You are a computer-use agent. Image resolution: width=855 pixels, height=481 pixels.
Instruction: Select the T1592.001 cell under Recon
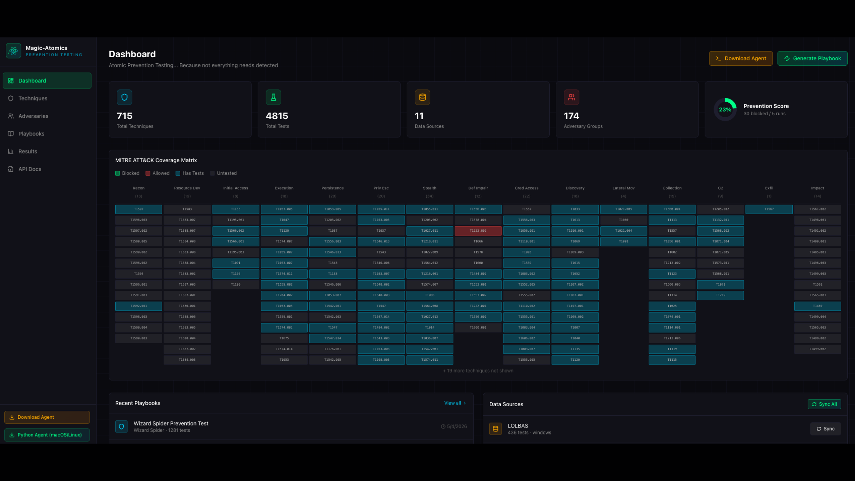pos(139,306)
